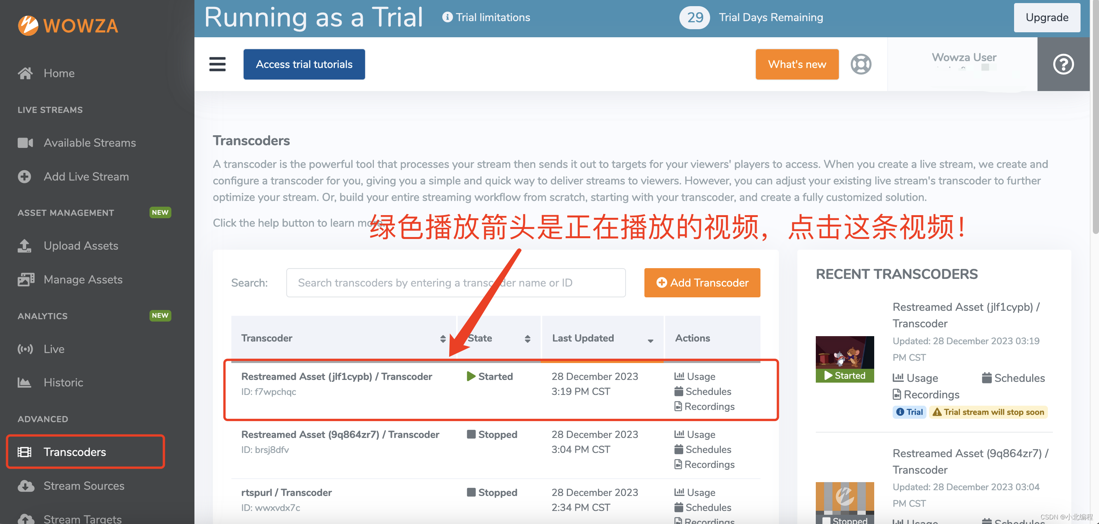Viewport: 1099px width, 524px height.
Task: Click "ID: brsj8dfv" text
Action: pyautogui.click(x=265, y=450)
